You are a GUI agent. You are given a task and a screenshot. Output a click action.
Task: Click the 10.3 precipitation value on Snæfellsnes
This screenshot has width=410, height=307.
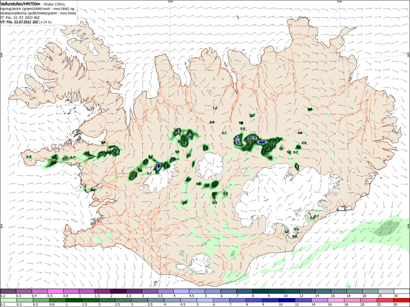(x=116, y=151)
